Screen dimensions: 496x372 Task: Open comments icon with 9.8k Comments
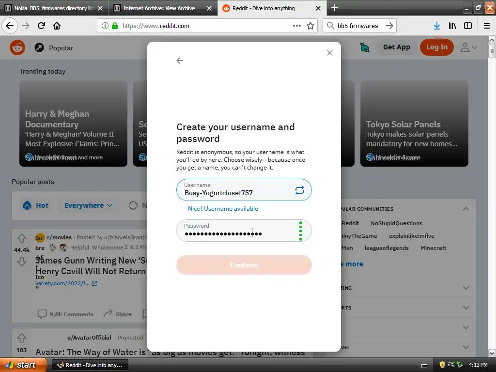pos(42,314)
